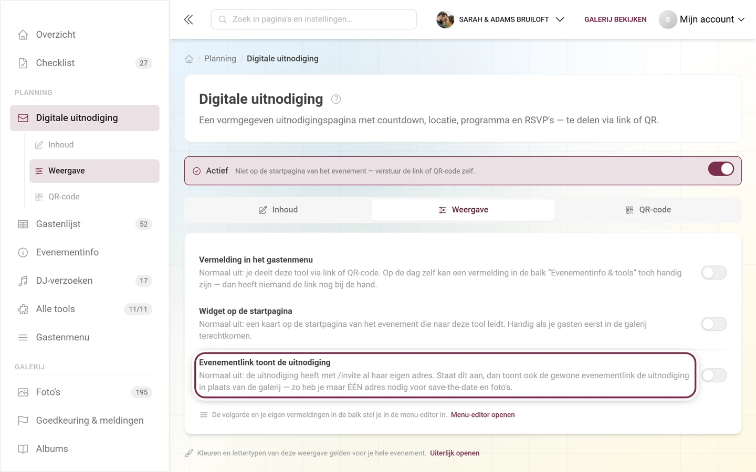Collapse sidebar with double chevron icon
The width and height of the screenshot is (756, 472).
(x=188, y=19)
